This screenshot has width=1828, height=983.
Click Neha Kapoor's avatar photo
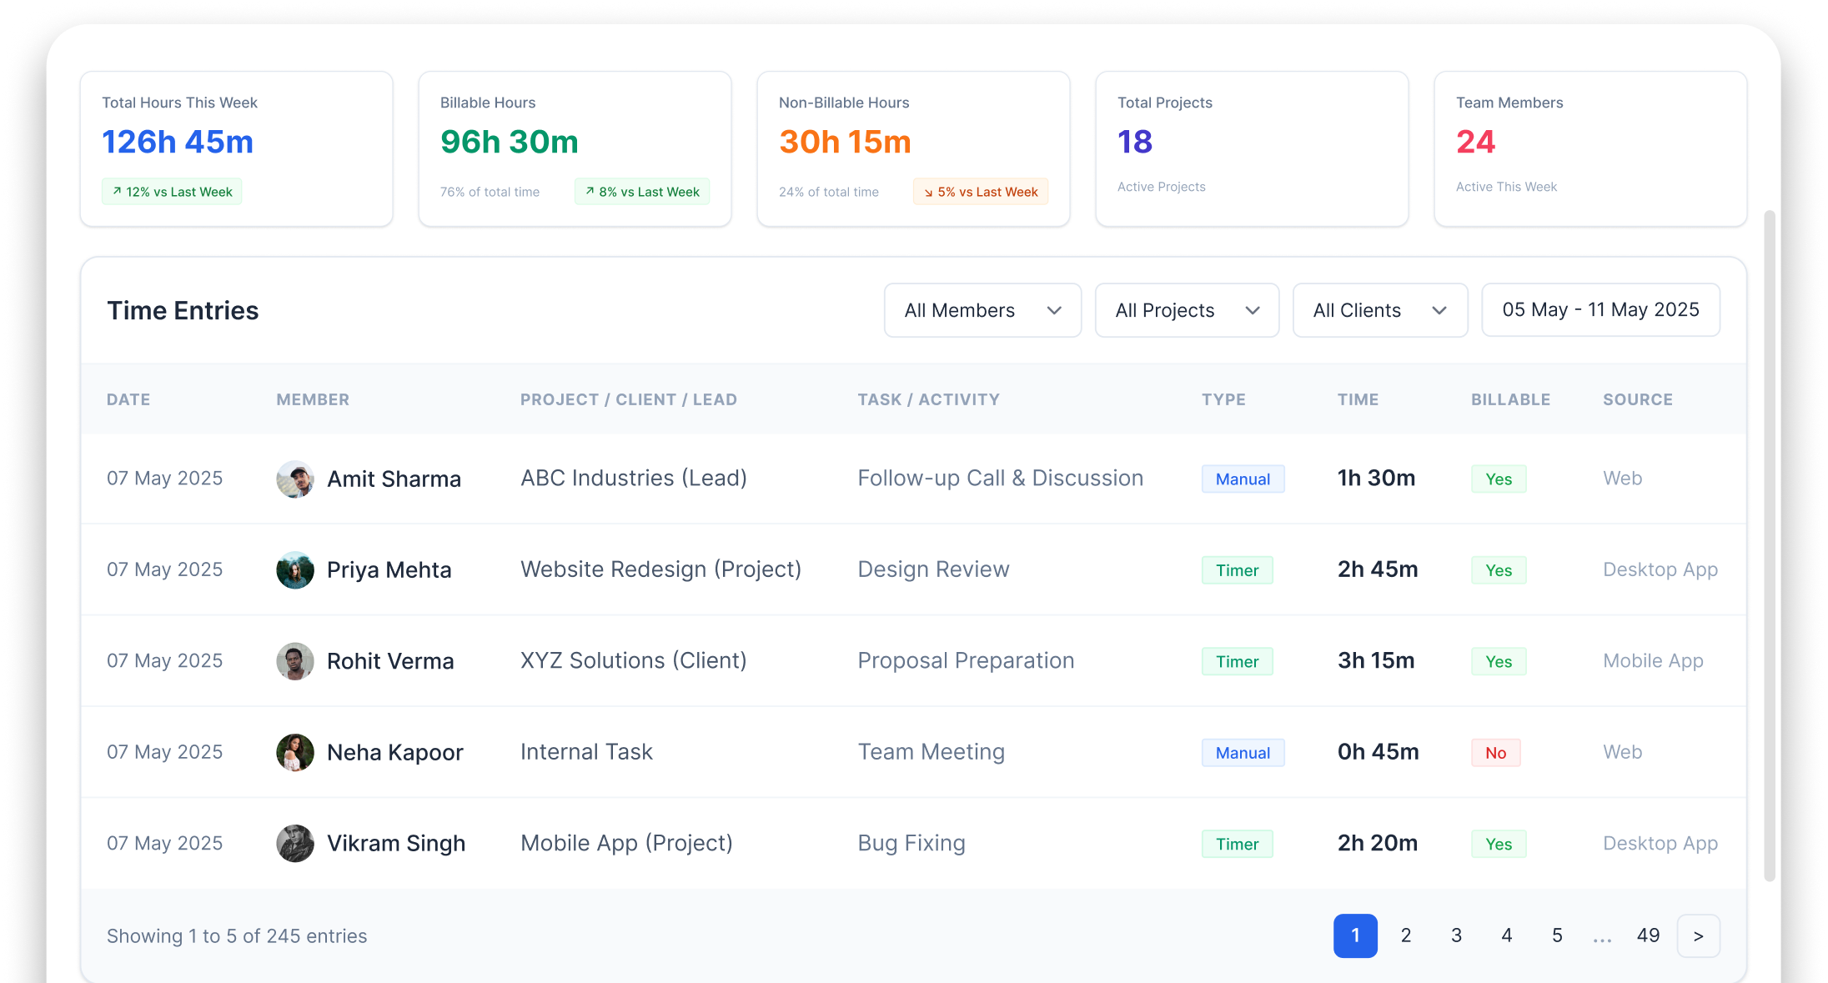[295, 752]
